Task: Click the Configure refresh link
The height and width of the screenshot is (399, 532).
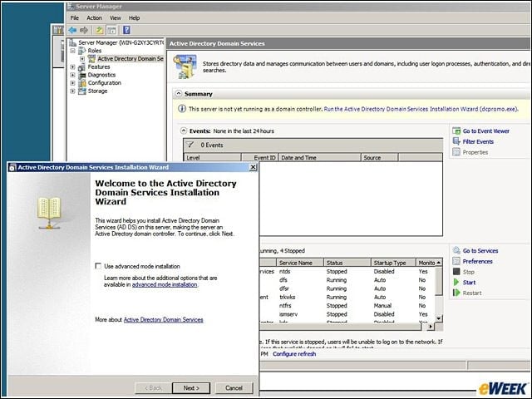Action: [294, 354]
